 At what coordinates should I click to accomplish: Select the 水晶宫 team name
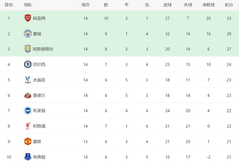39,80
